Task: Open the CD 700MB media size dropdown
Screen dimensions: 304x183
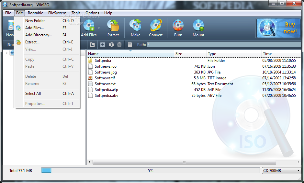Action: (x=281, y=171)
